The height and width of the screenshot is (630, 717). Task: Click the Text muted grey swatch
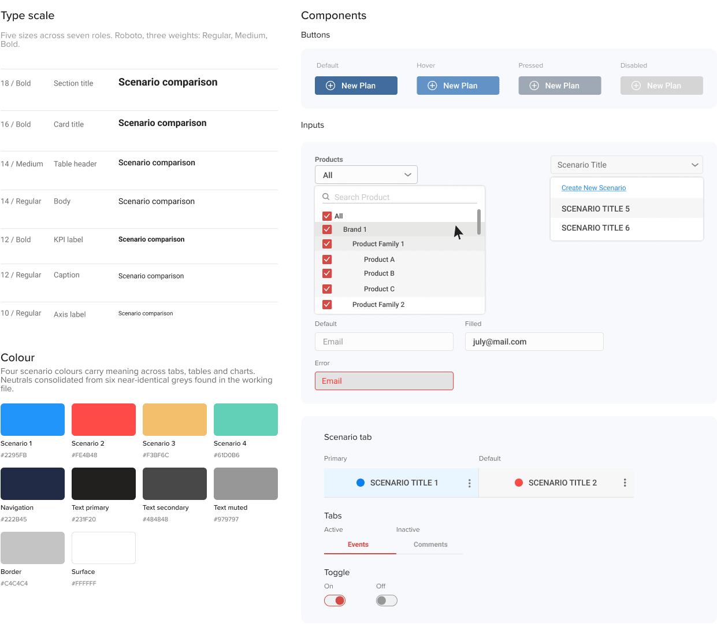tap(246, 484)
